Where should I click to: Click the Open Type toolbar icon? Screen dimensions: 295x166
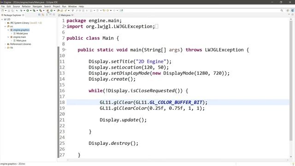click(x=59, y=11)
